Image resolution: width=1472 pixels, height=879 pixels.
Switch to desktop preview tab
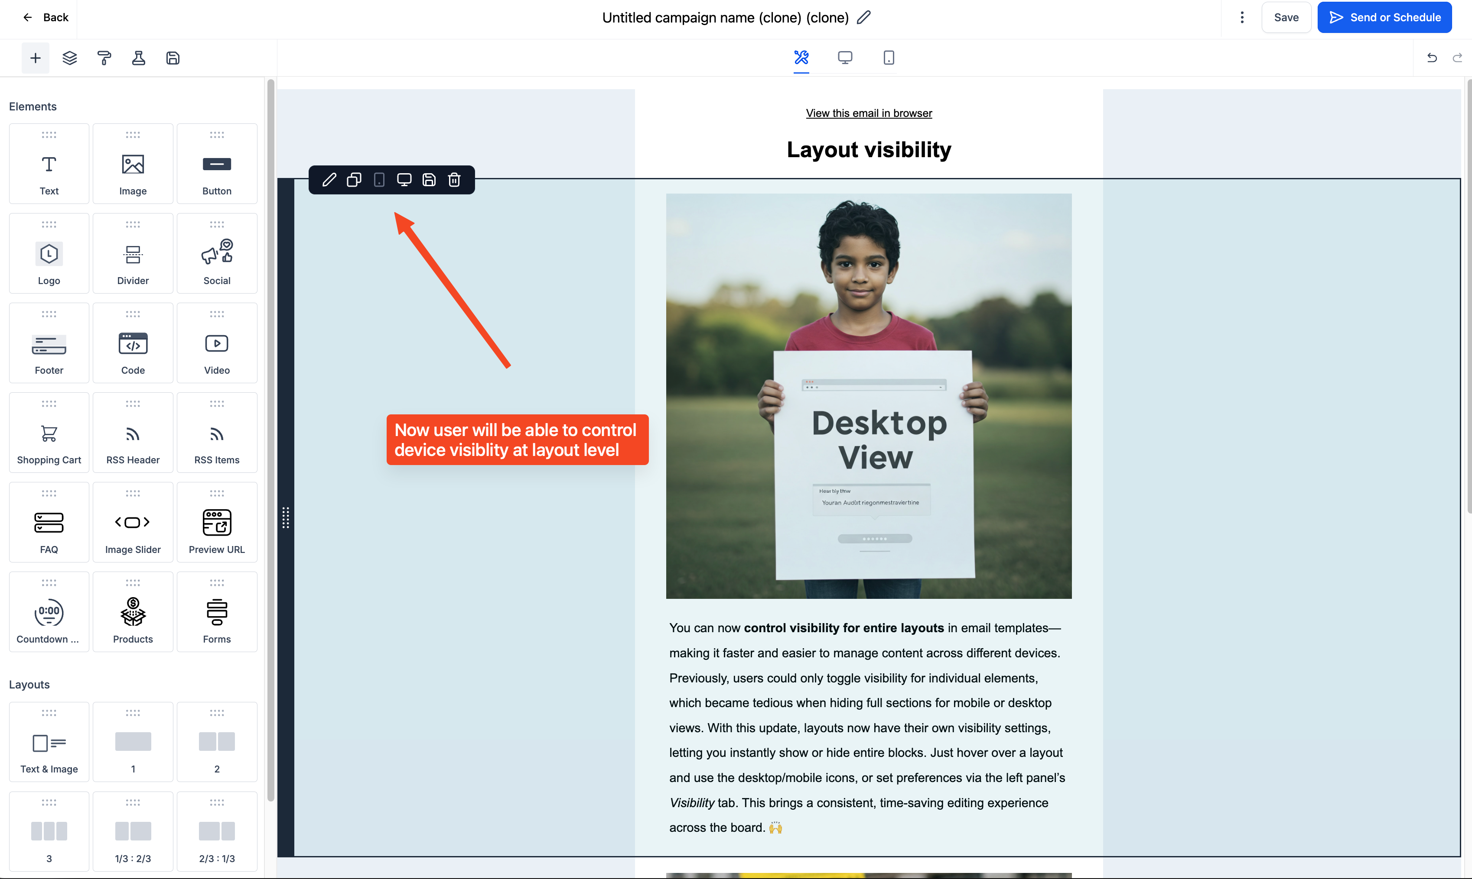(844, 58)
